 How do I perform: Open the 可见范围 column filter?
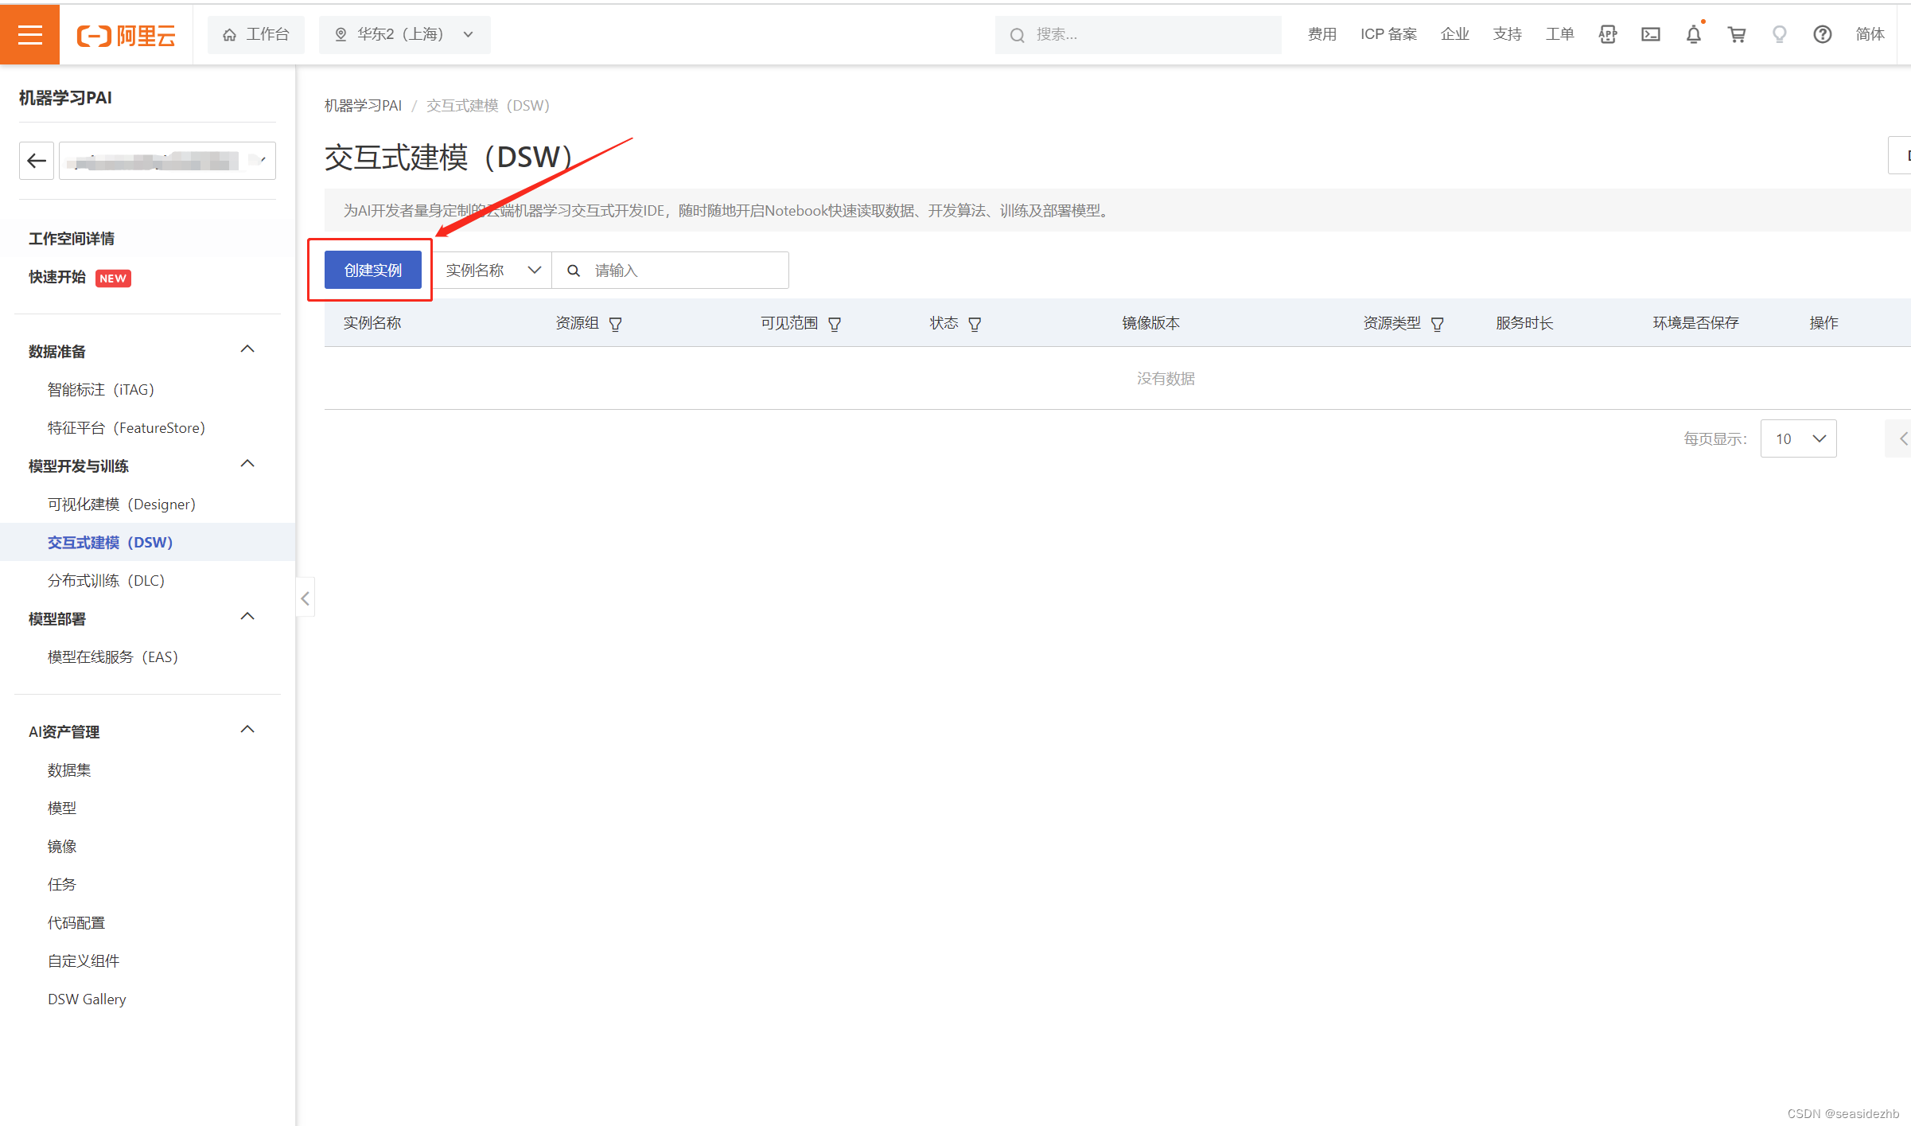835,323
